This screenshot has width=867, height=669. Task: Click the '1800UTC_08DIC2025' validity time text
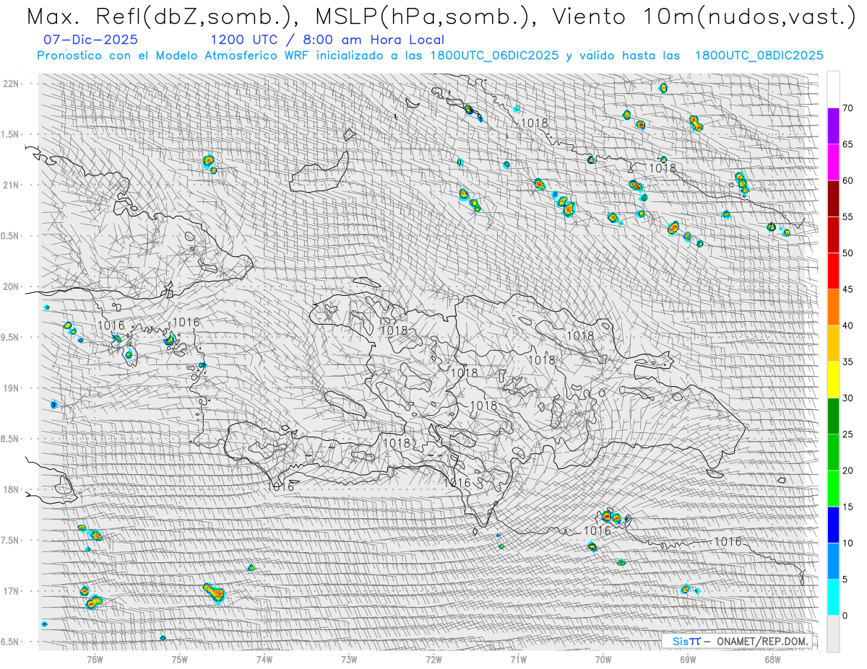tap(759, 56)
